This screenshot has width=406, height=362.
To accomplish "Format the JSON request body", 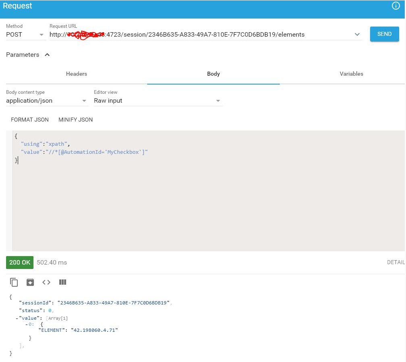I will click(x=29, y=120).
